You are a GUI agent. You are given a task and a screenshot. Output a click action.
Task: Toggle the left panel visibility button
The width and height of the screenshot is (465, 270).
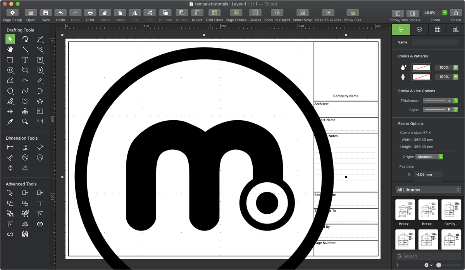398,13
